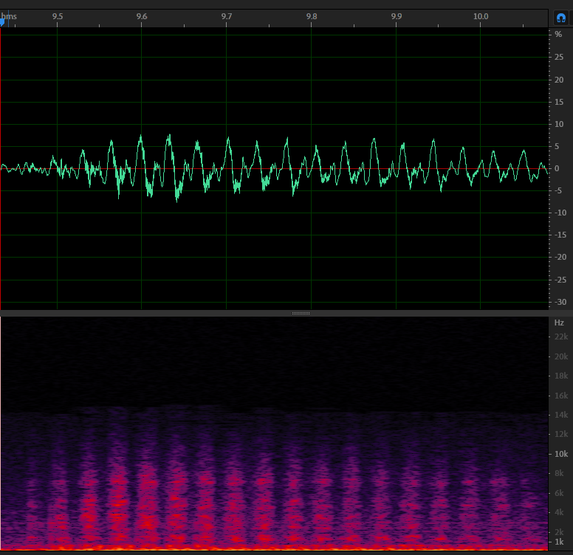The height and width of the screenshot is (555, 573).
Task: Click the 16k label on the frequency scale
Action: click(x=561, y=396)
